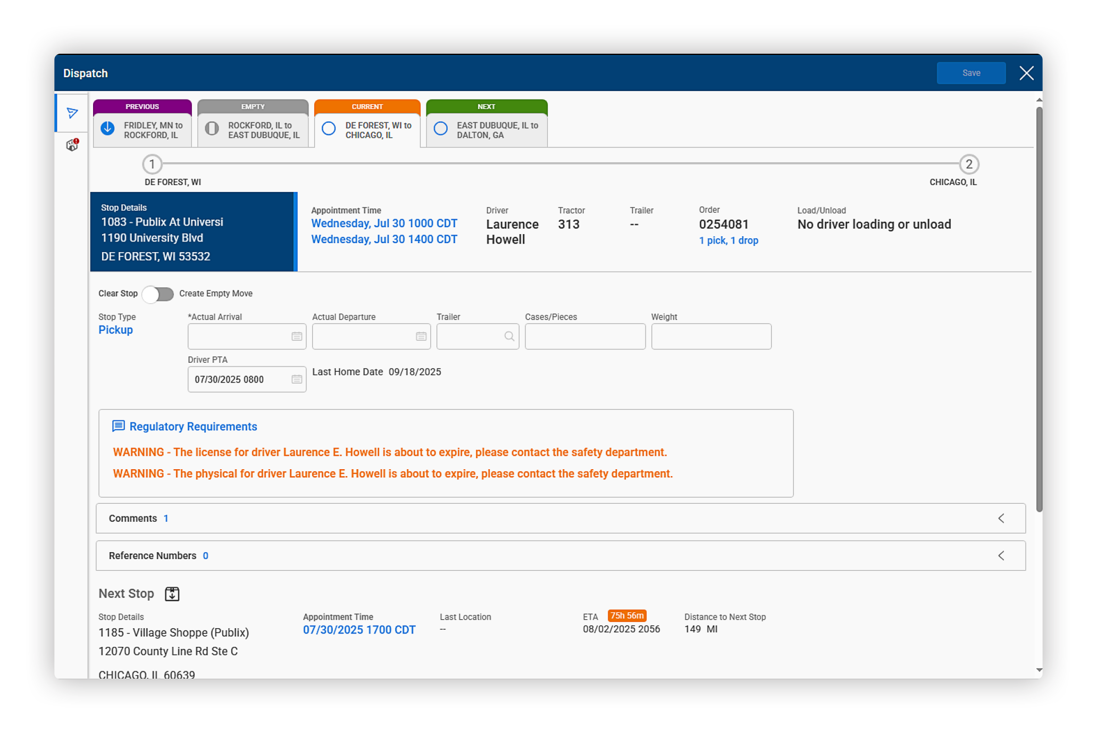Open the Actual Departure calendar picker icon

tap(421, 336)
